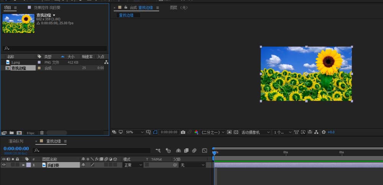Toggle the viewer lock icon
Screen dimensions: 383x185
126,7
